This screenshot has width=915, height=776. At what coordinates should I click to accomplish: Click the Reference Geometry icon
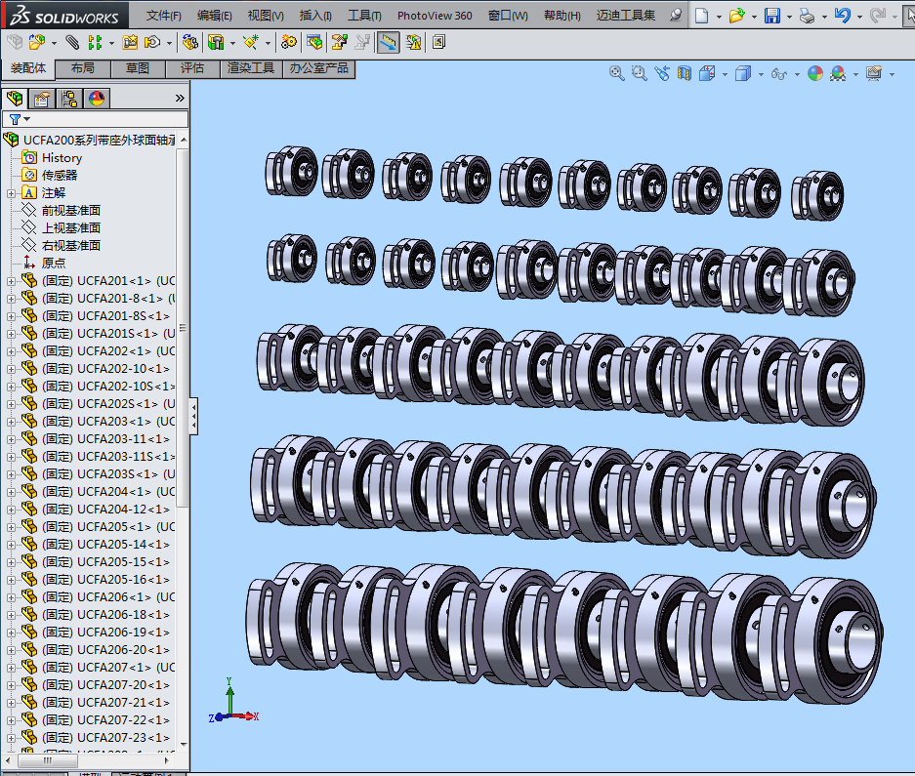251,42
